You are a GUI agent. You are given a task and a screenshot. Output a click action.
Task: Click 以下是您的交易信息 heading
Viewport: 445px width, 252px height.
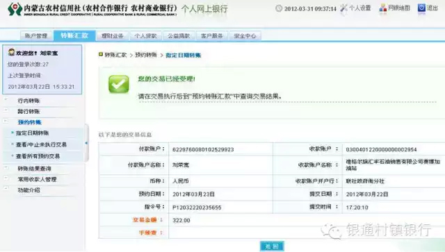pos(125,135)
